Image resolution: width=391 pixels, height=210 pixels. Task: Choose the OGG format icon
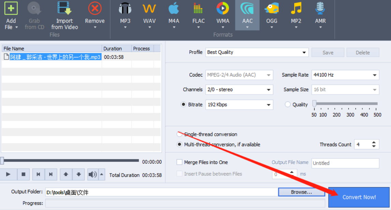(272, 8)
